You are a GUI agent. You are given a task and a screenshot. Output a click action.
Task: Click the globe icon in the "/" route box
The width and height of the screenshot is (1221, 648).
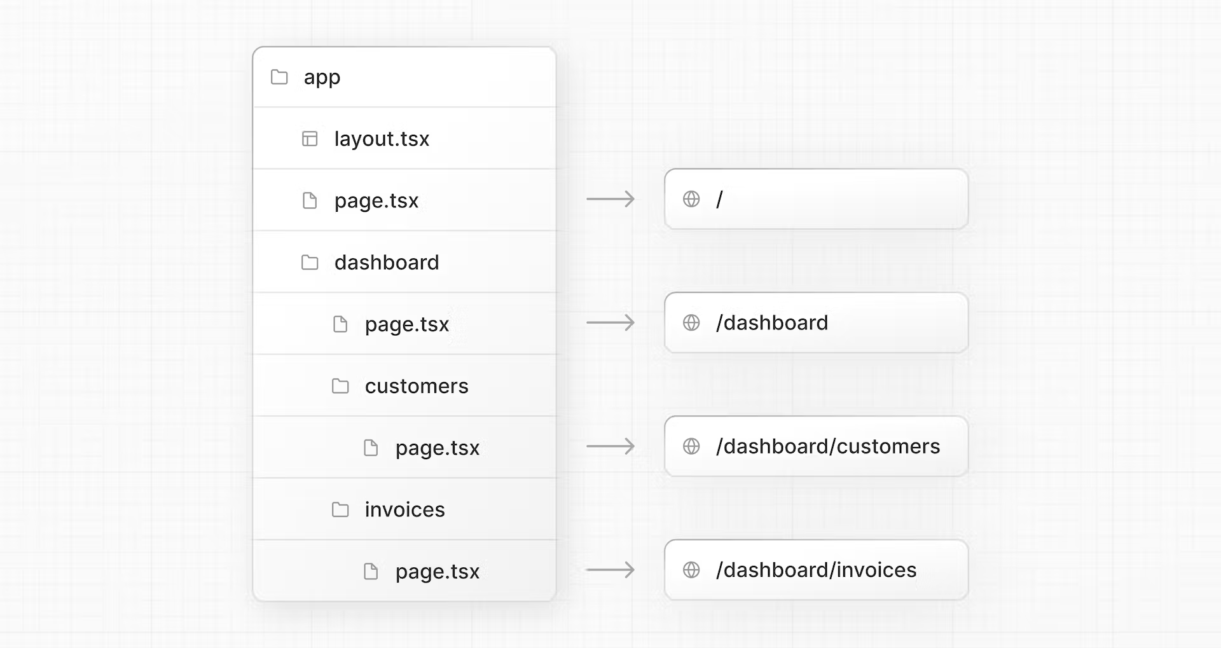[x=692, y=199]
